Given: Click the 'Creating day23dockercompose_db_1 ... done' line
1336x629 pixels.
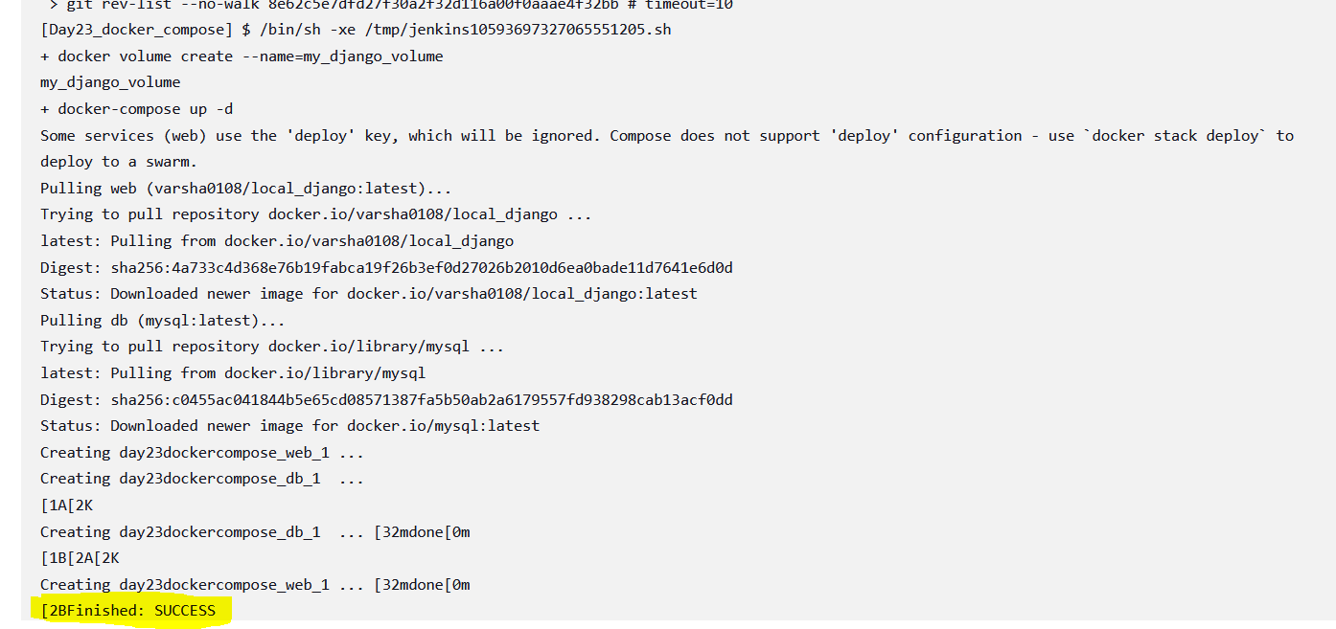Looking at the screenshot, I should (x=255, y=532).
